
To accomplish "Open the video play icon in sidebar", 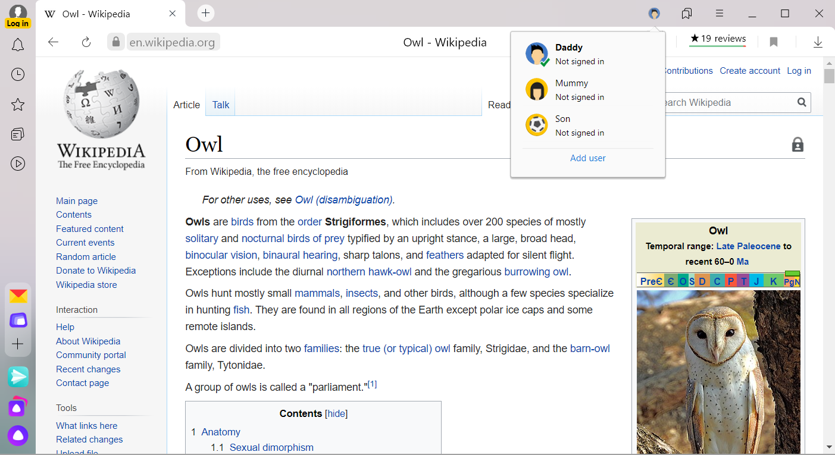I will coord(18,164).
